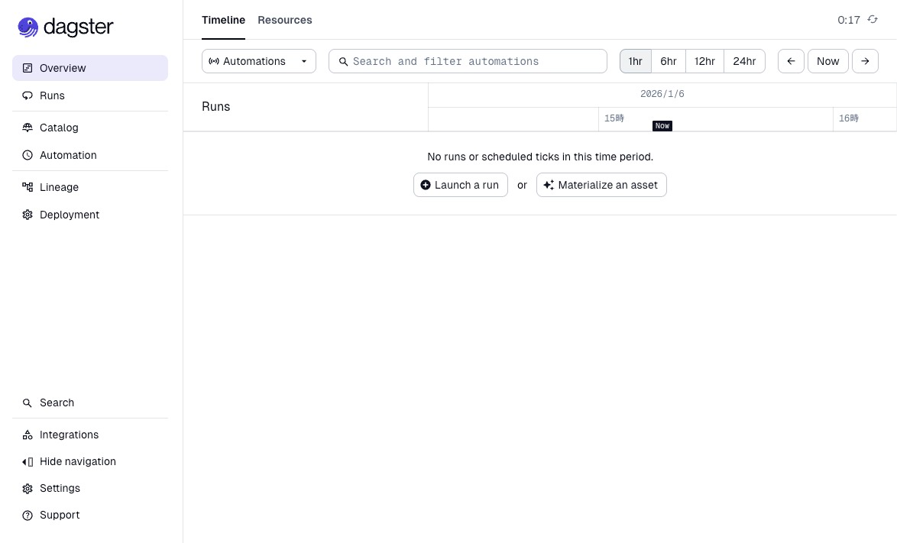897x543 pixels.
Task: Switch timeline range to 6hr
Action: coord(669,61)
